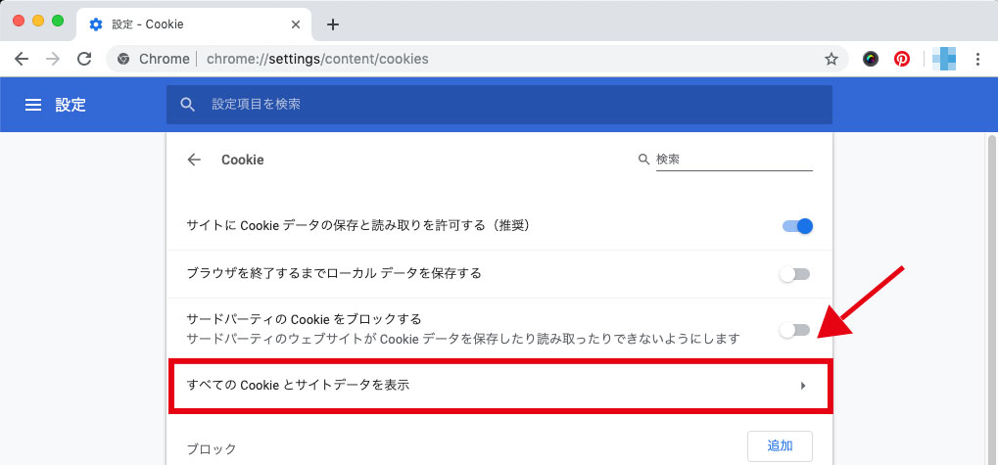The width and height of the screenshot is (998, 465).
Task: Go back using browser back arrow
Action: pos(22,59)
